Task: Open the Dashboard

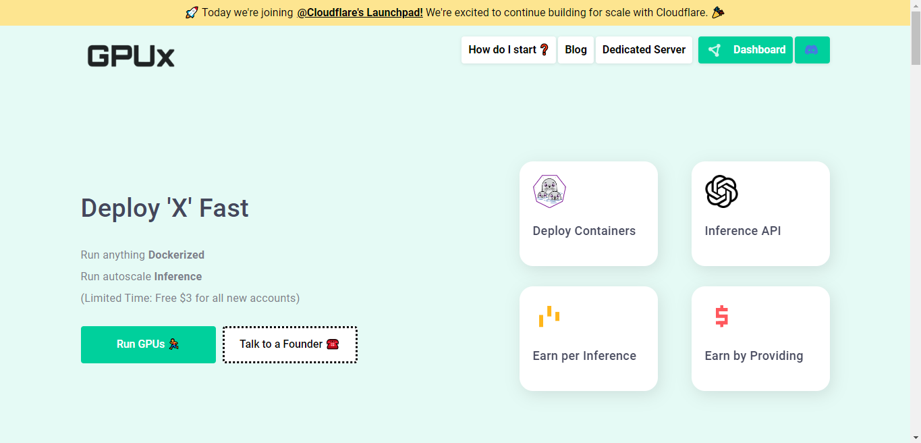Action: pos(746,50)
